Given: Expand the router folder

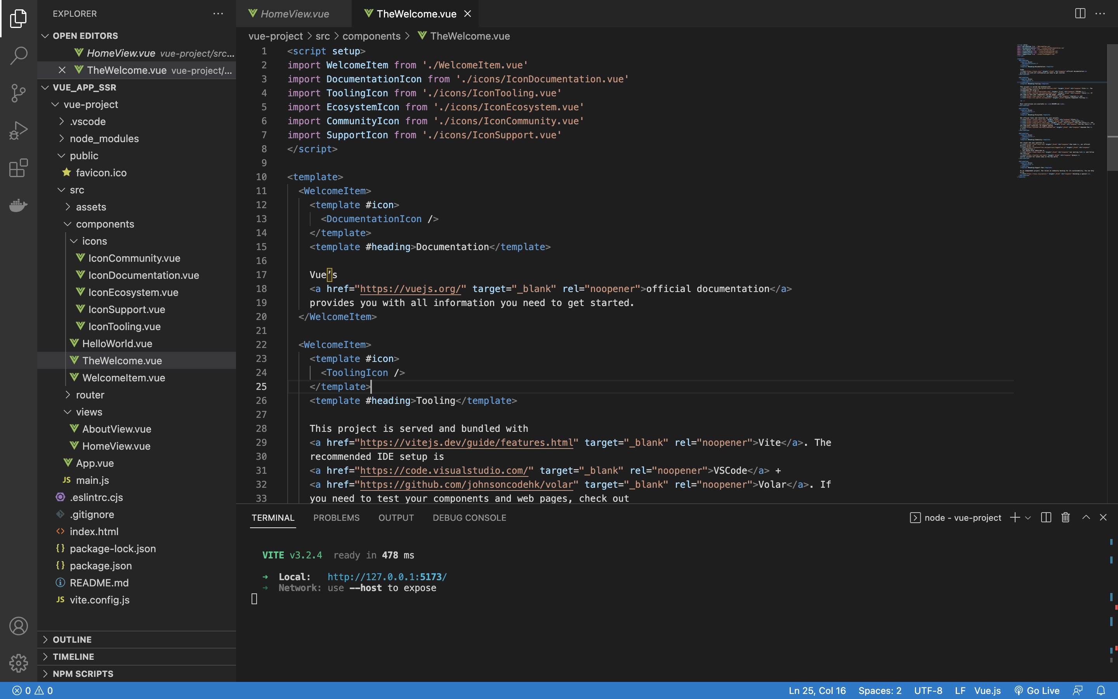Looking at the screenshot, I should coord(137,395).
